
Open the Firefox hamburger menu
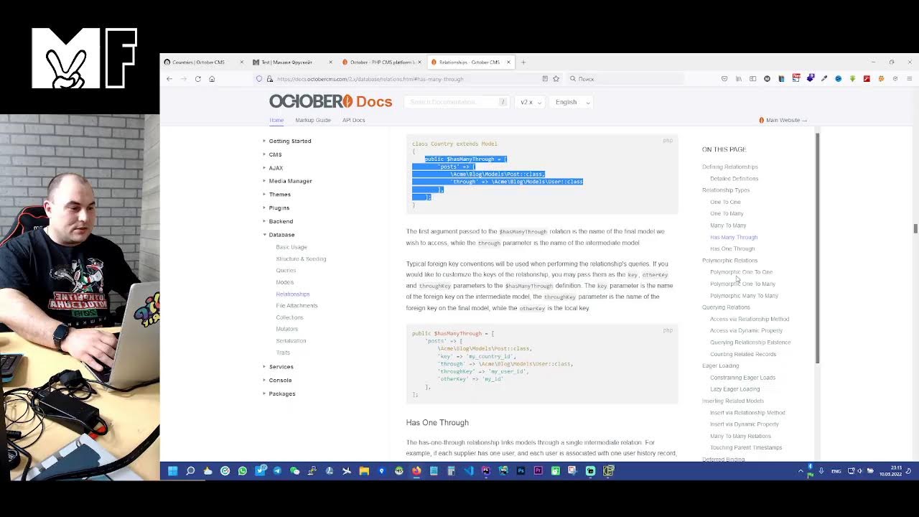click(910, 79)
